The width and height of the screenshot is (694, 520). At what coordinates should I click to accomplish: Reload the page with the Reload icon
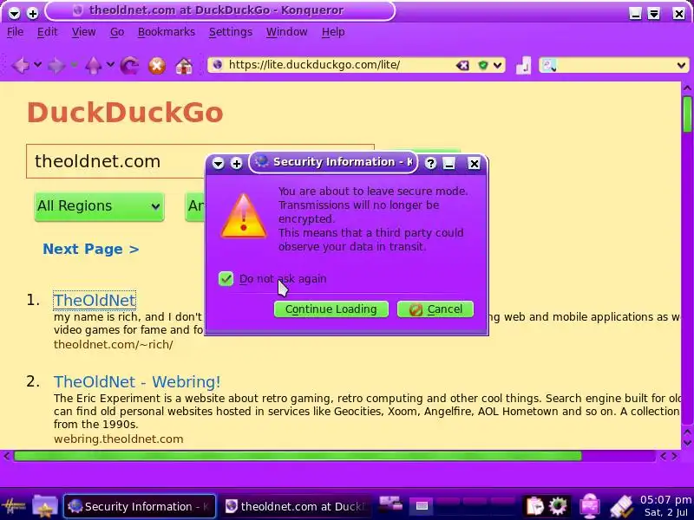(x=129, y=66)
